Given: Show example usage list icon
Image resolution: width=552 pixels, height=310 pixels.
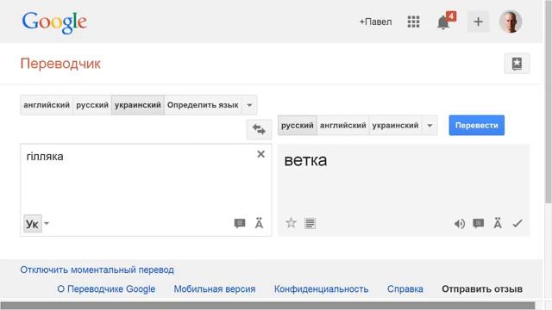Looking at the screenshot, I should (310, 223).
